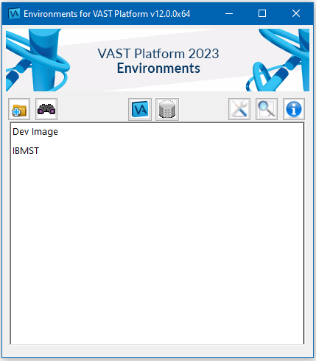316x361 pixels.
Task: Click the binoculars find icon
Action: click(x=46, y=109)
